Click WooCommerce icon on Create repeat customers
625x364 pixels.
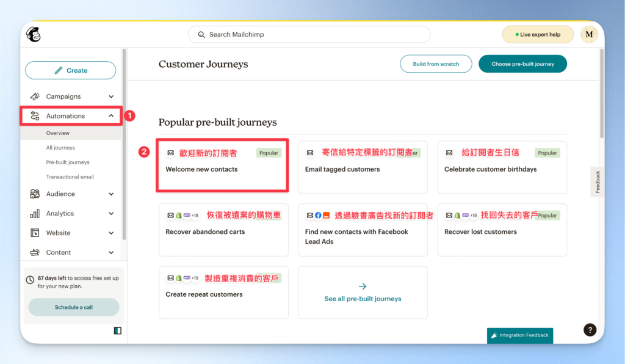[187, 278]
